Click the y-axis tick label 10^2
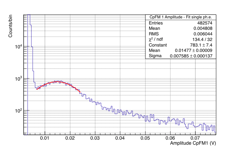Viewport: 240px width, 150px height. click(18, 110)
